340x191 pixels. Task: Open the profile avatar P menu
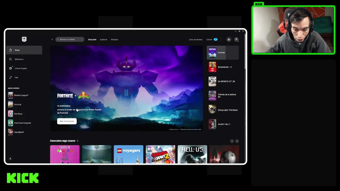point(236,40)
